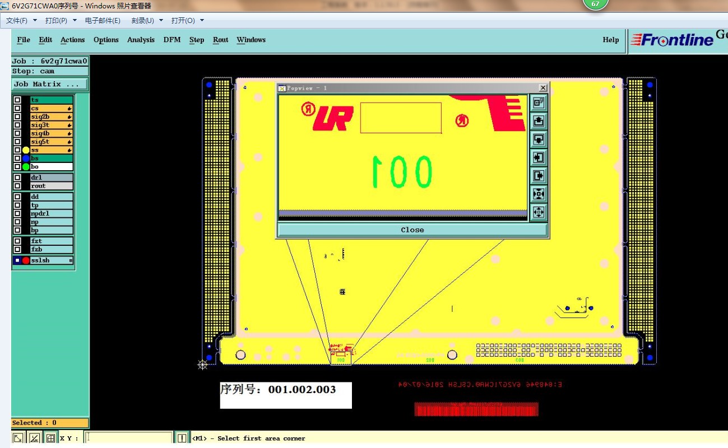This screenshot has width=728, height=448.
Task: Toggle the checkbox for layer sig3t
Action: point(17,125)
